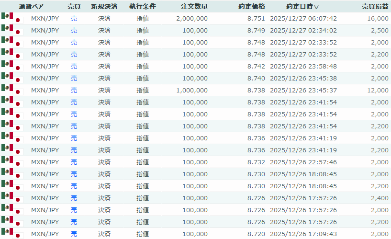
Task: Click the flag icon in the 2,000,000 order row
Action: [12, 18]
